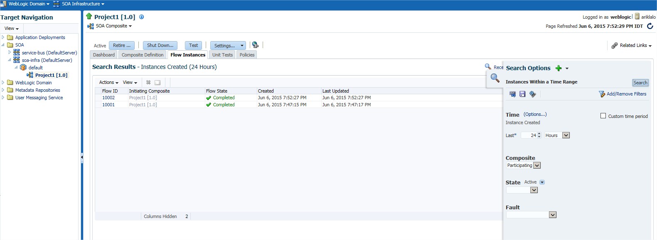
Task: Open the State filter dropdown
Action: (534, 190)
